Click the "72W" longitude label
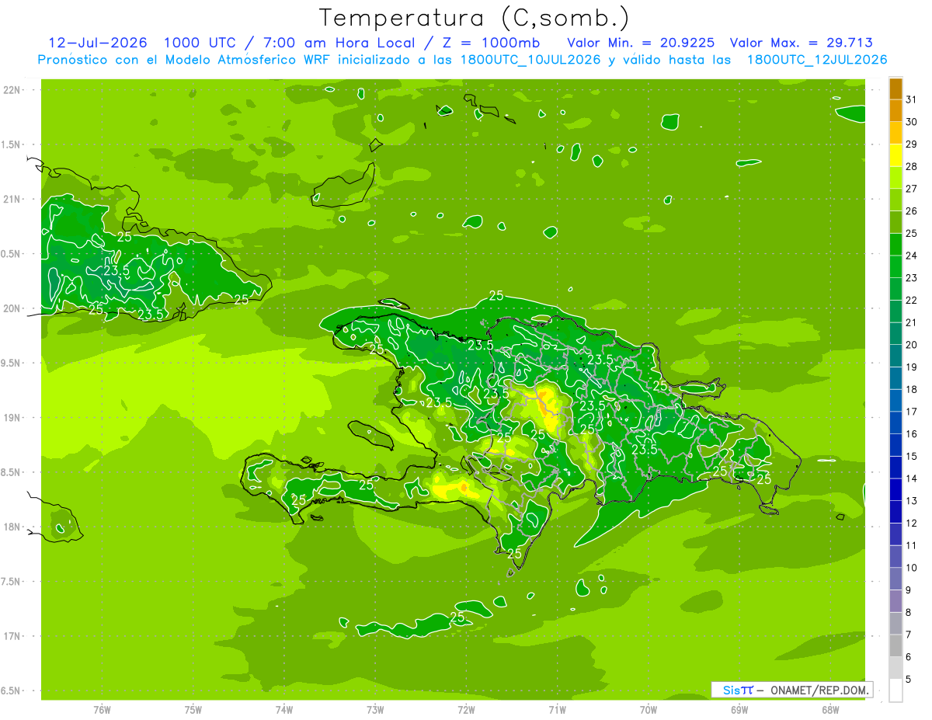932x720 pixels. 466,710
